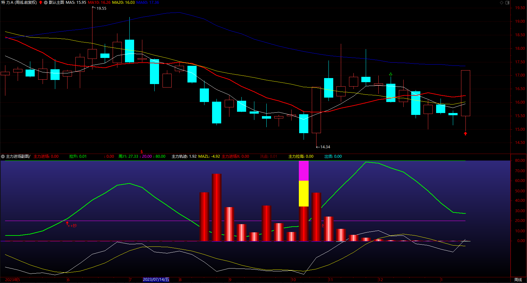The width and height of the screenshot is (527, 283).
Task: Click the tallest red bar in sub-chart
Action: coord(216,207)
